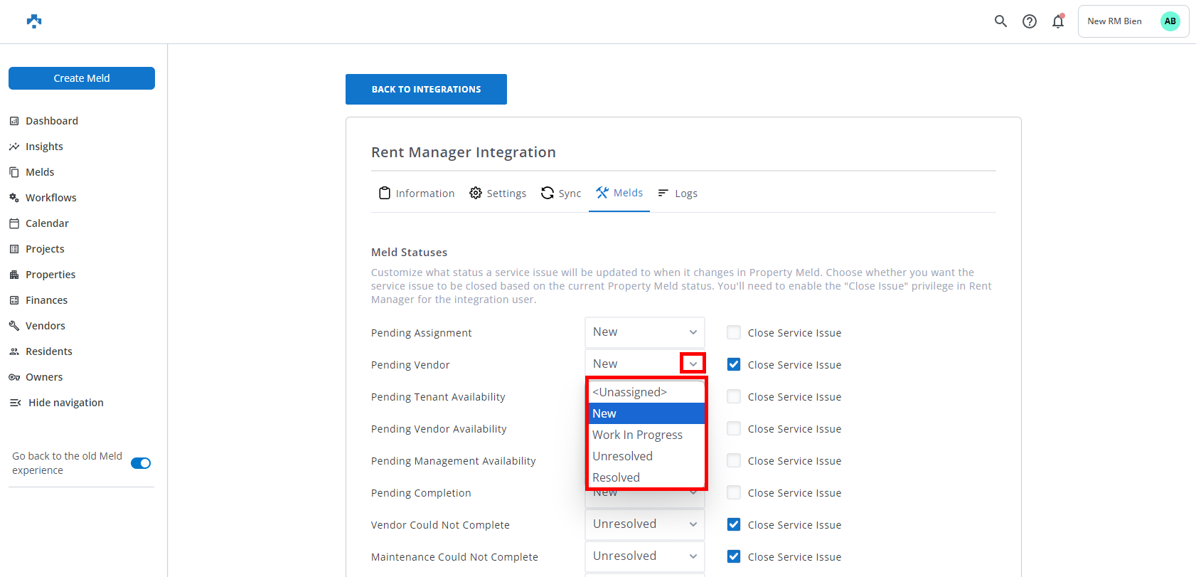Uncheck Close Service Issue for Pending Vendor
The height and width of the screenshot is (577, 1196).
coord(734,364)
